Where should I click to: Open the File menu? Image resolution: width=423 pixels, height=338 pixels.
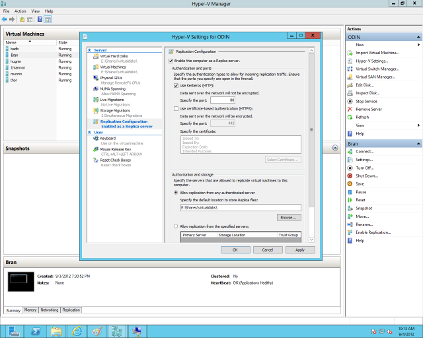coord(6,11)
